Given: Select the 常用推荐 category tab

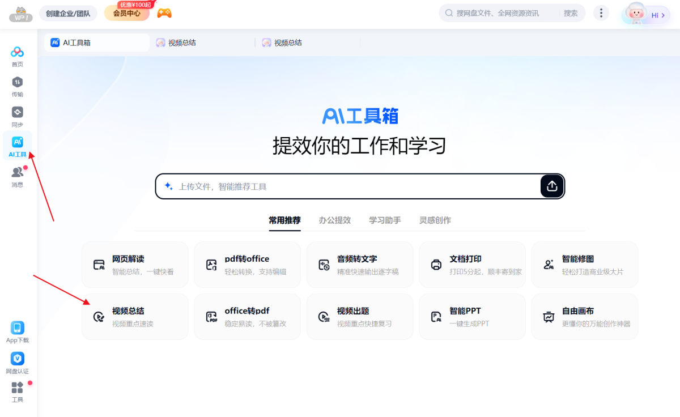Looking at the screenshot, I should (284, 220).
